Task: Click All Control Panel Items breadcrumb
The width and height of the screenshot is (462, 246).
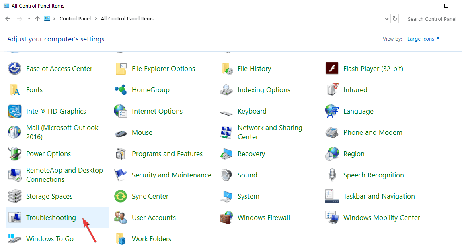Action: pos(127,19)
